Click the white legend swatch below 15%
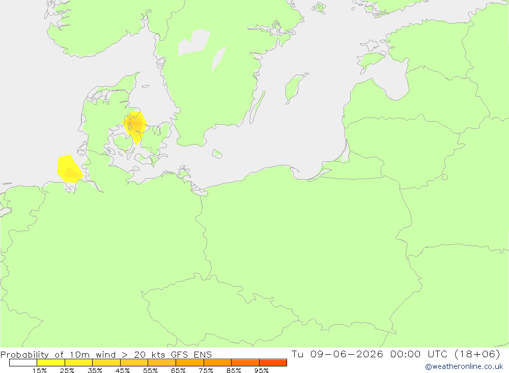 tap(23, 363)
